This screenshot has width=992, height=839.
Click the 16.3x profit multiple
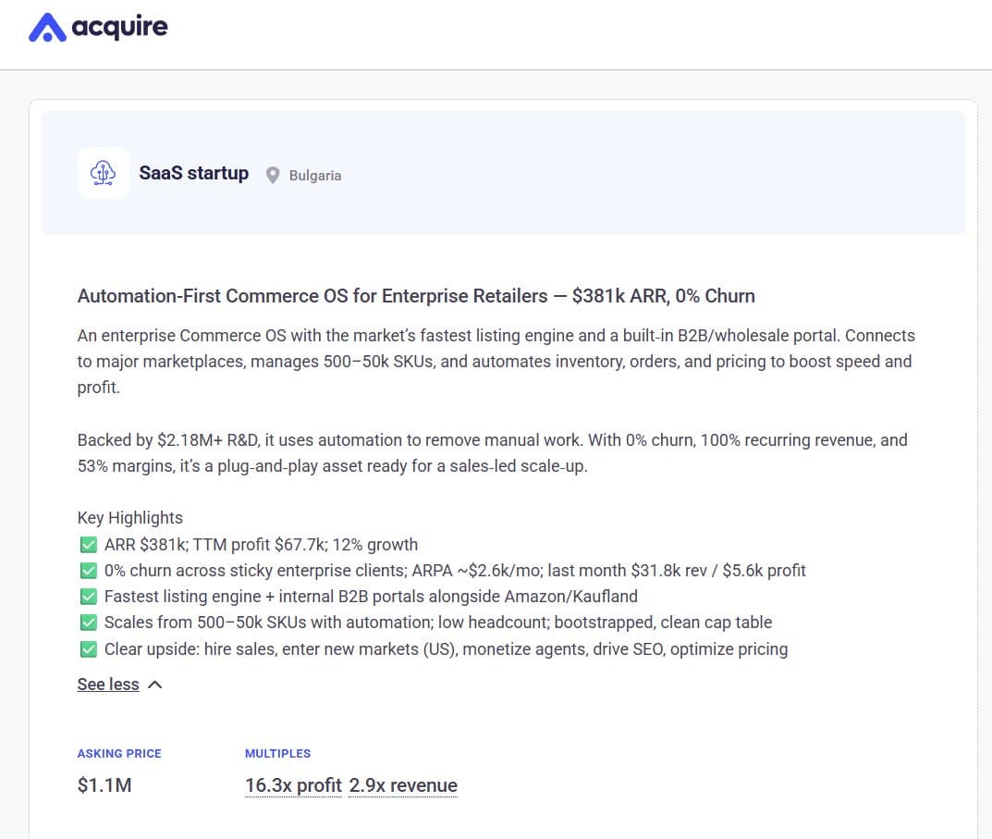pos(293,785)
